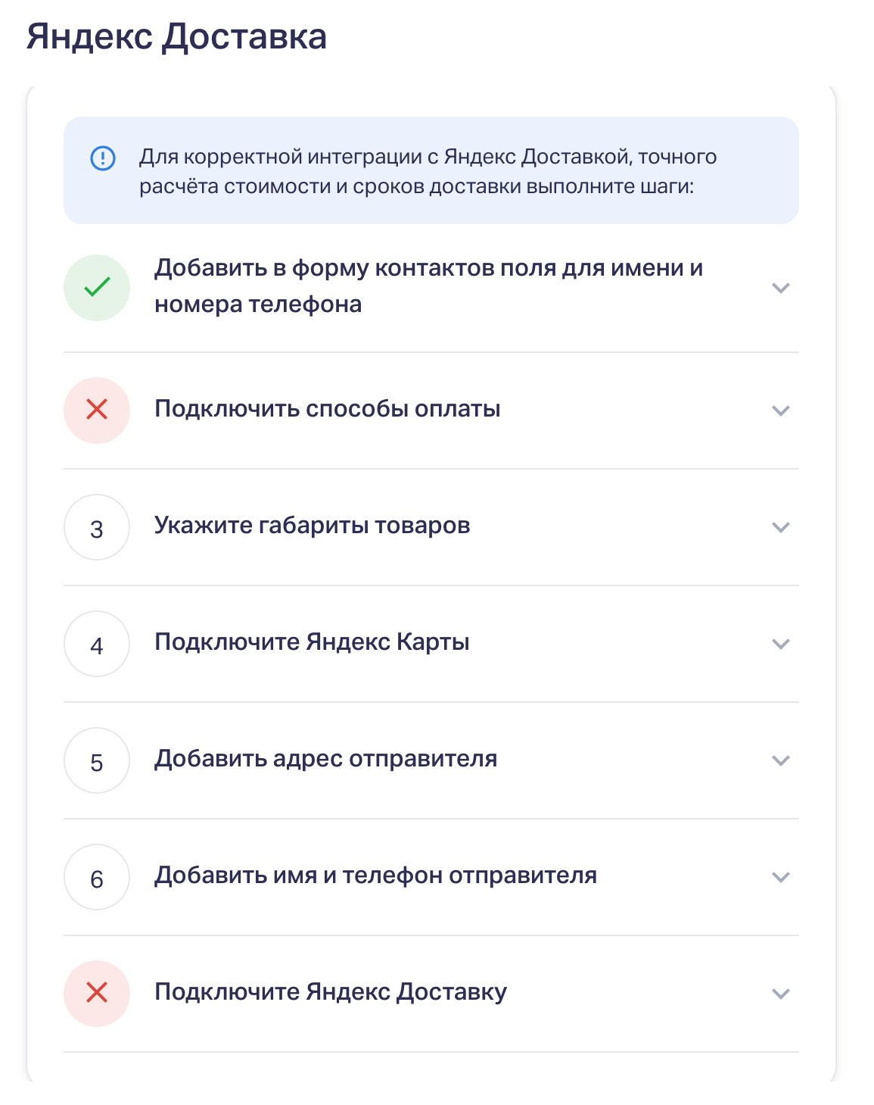874x1105 pixels.
Task: Click step 6 number circle
Action: click(97, 877)
